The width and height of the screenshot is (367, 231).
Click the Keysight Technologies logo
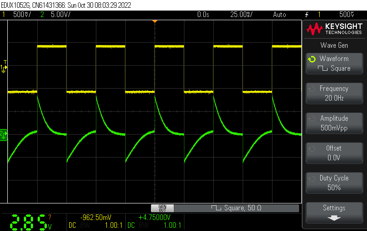(x=334, y=30)
